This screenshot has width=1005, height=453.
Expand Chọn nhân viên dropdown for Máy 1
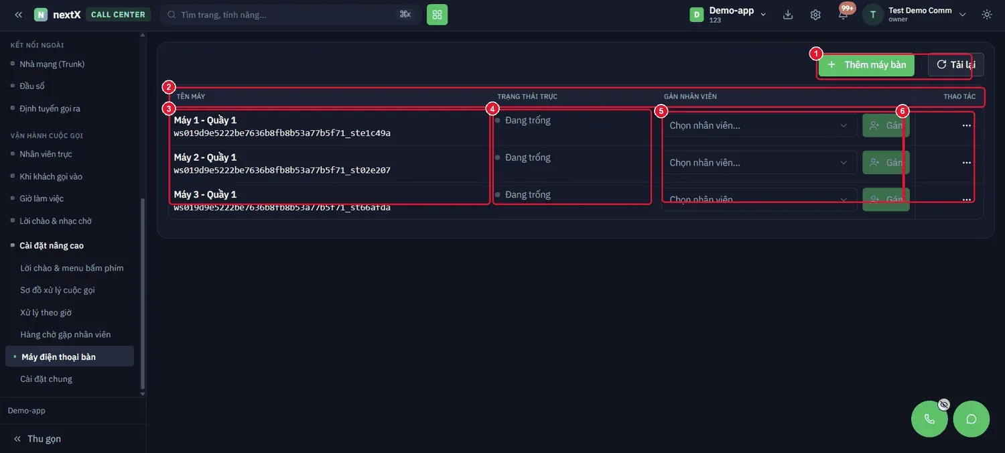point(759,125)
